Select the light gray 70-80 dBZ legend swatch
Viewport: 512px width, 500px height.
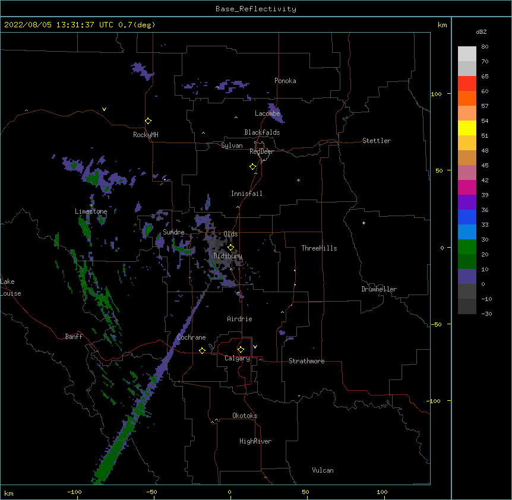pyautogui.click(x=467, y=54)
